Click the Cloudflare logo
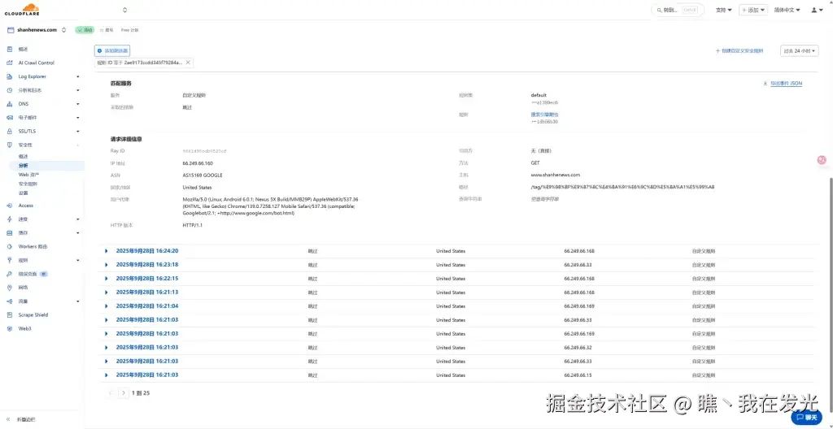The width and height of the screenshot is (833, 429). [x=22, y=10]
